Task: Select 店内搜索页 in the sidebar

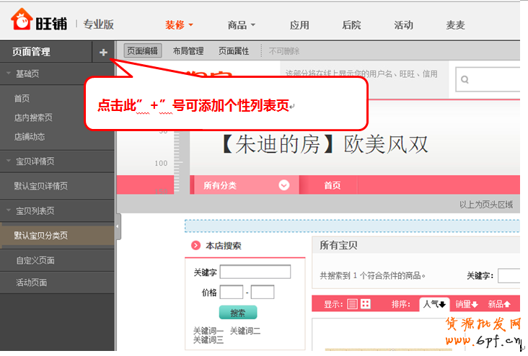Action: [33, 117]
